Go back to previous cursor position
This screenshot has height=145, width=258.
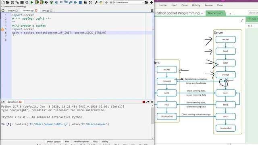pyautogui.click(x=106, y=2)
